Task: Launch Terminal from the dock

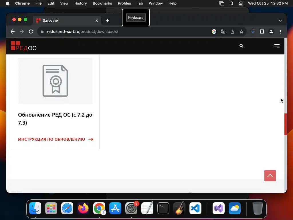Action: tap(163, 208)
